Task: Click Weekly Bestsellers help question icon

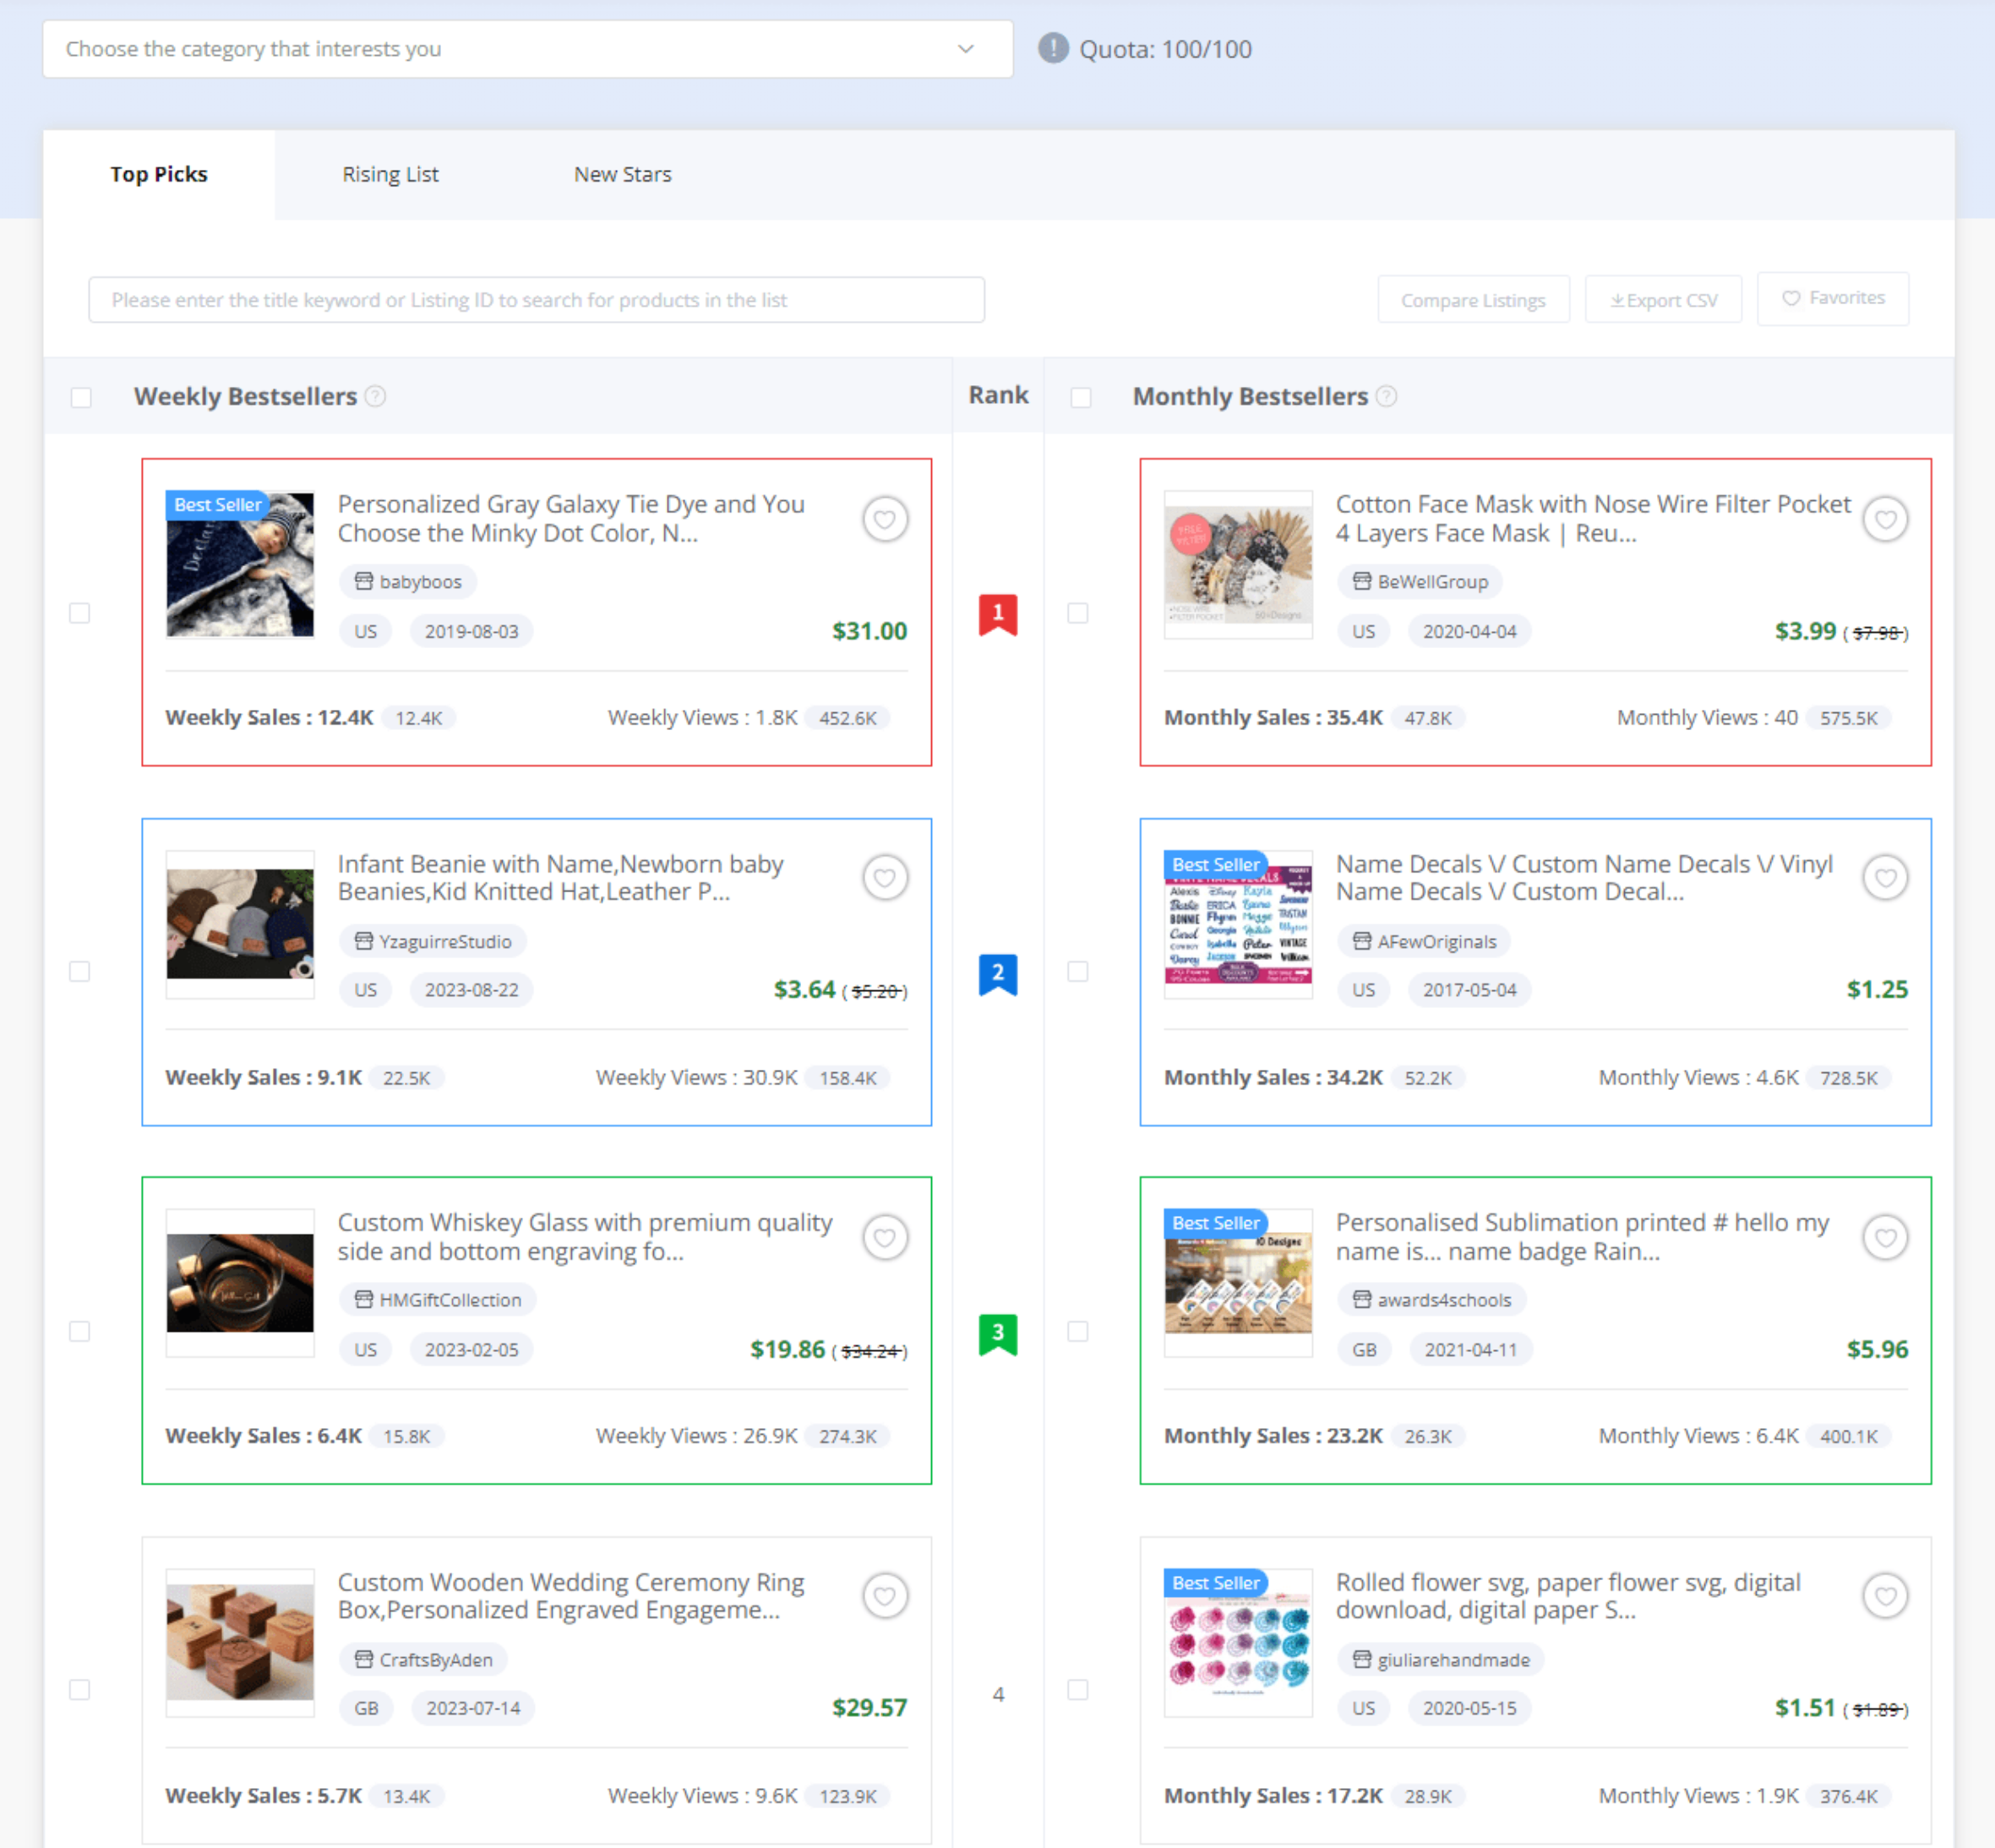Action: (x=375, y=396)
